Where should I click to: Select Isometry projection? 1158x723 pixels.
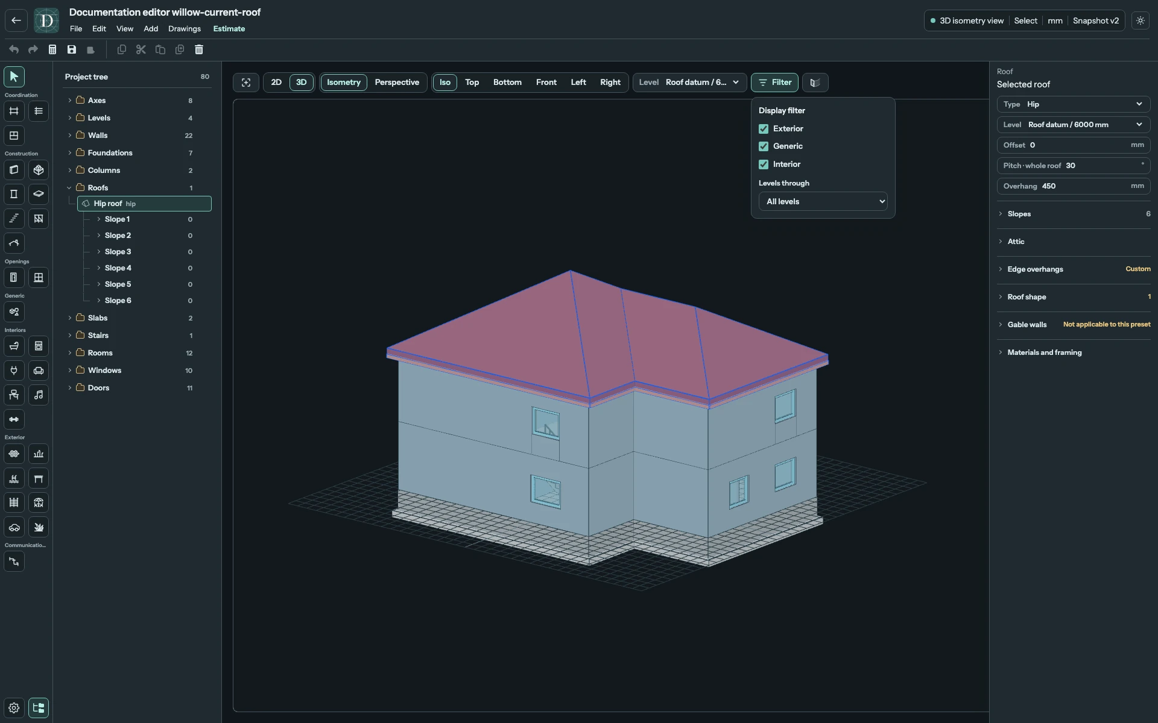click(344, 83)
